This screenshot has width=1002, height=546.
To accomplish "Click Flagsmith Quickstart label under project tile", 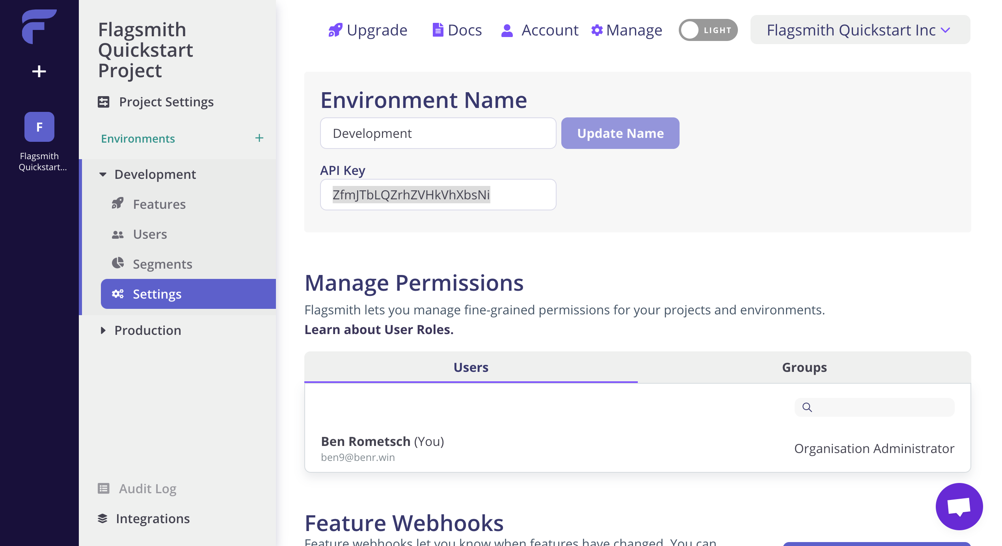I will [43, 162].
